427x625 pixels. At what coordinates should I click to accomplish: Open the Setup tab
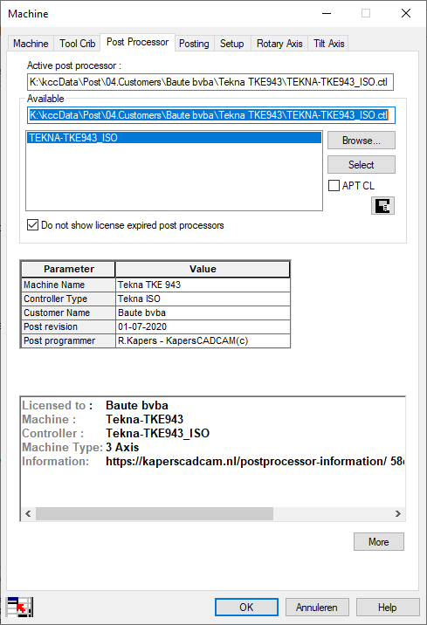[x=231, y=44]
